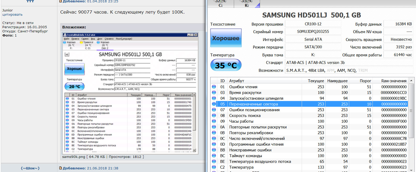This screenshot has width=416, height=172.
Task: Click status orb for Повторные попытки раскрутки
Action: pyautogui.click(x=214, y=127)
